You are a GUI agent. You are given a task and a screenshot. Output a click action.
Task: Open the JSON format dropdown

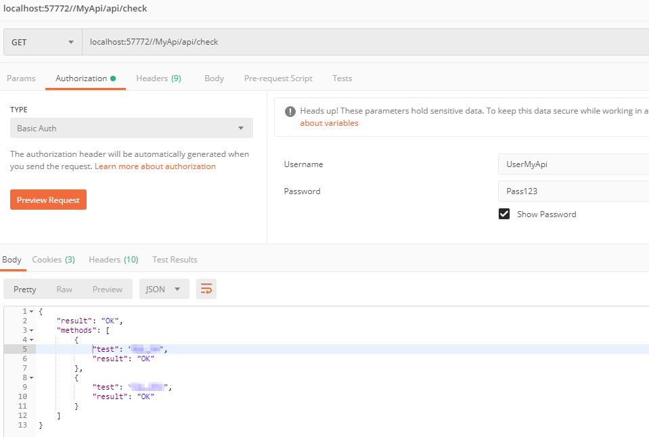[164, 289]
